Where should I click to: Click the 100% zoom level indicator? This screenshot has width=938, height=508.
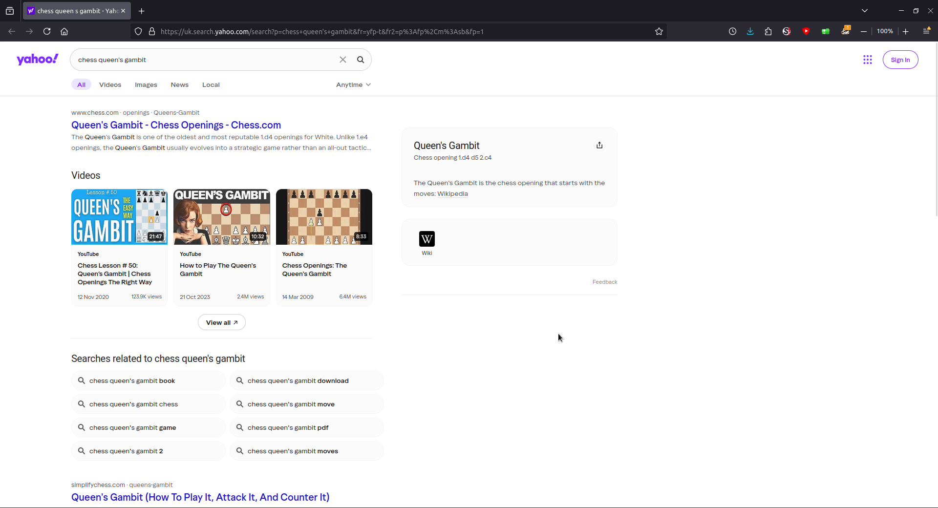tap(885, 31)
